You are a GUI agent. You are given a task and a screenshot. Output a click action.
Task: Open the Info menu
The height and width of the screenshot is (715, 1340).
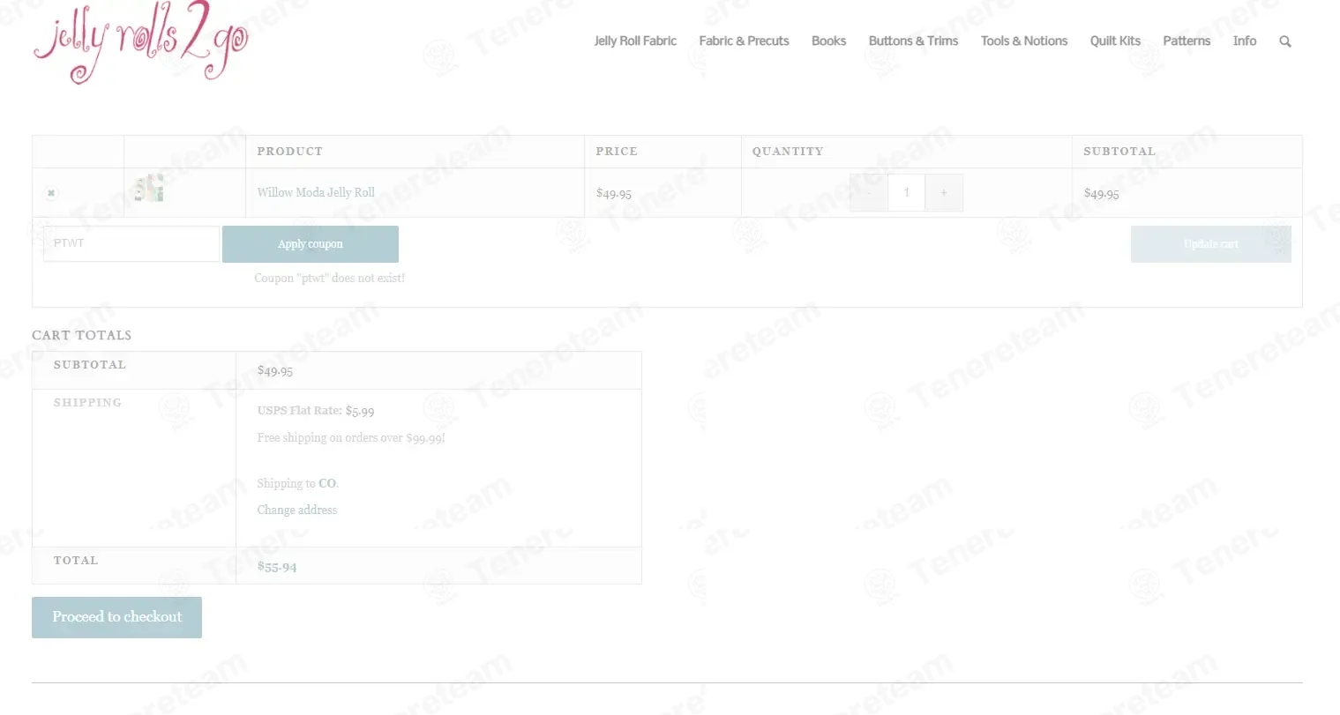pyautogui.click(x=1245, y=41)
